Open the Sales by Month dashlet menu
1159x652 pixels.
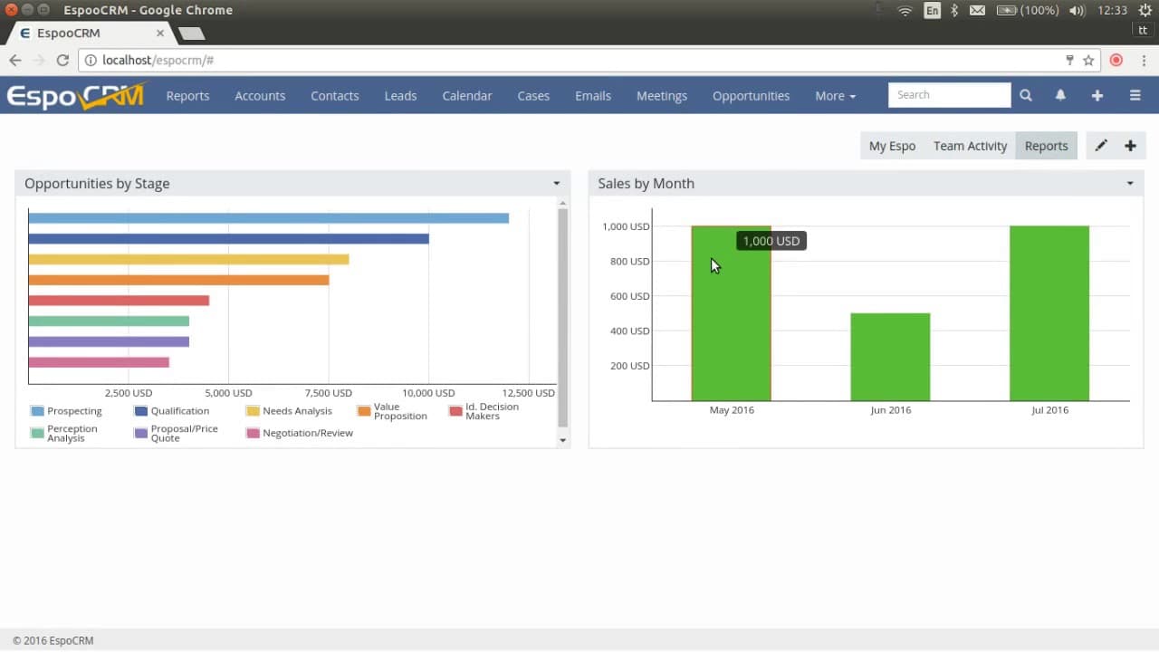point(1129,183)
